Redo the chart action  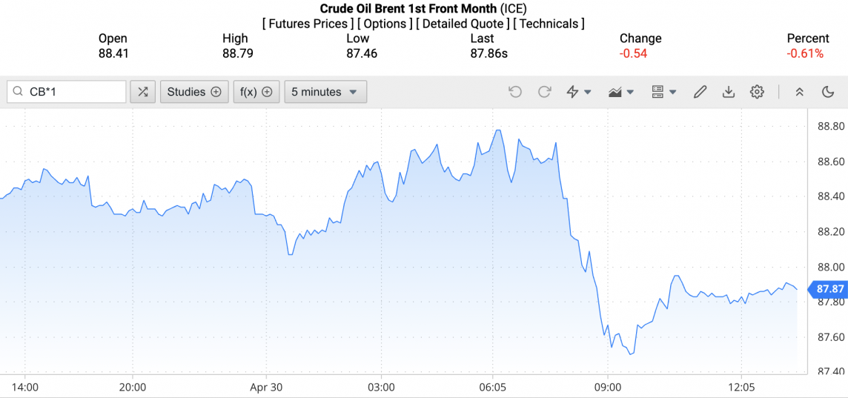544,92
